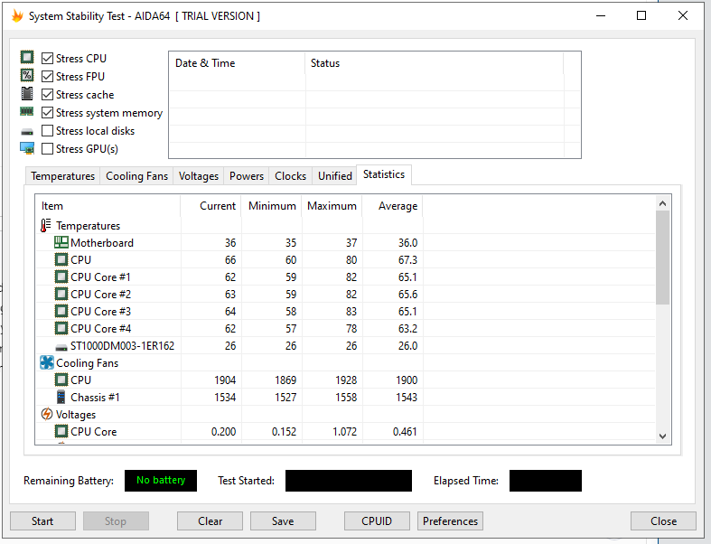Click the Elapsed Time black field
This screenshot has height=544, width=711.
click(x=546, y=481)
